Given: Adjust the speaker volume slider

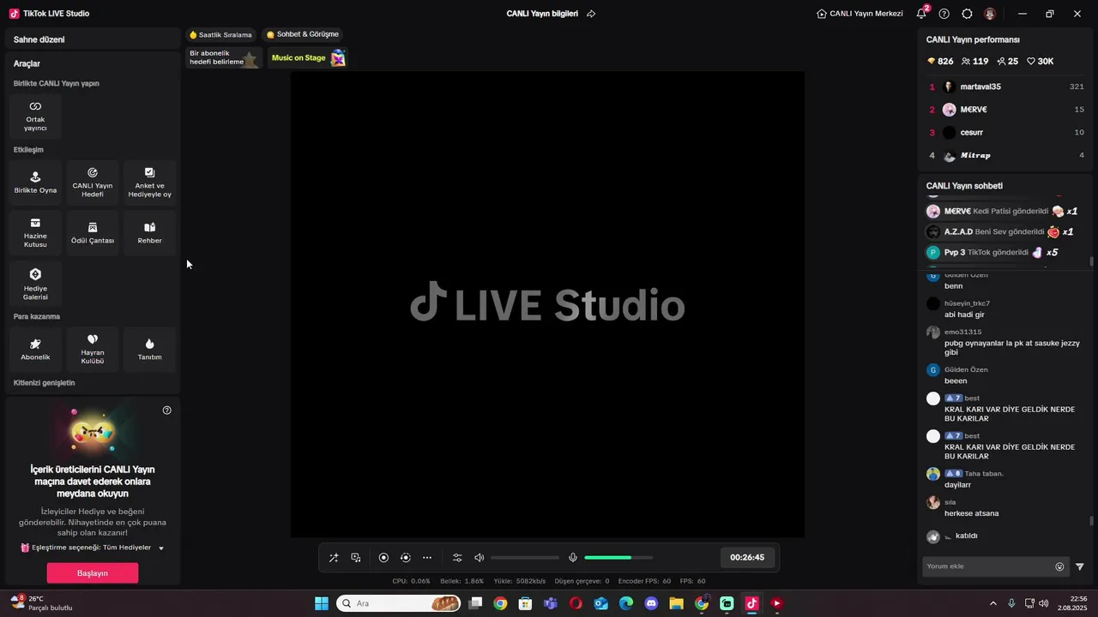Looking at the screenshot, I should 525,558.
